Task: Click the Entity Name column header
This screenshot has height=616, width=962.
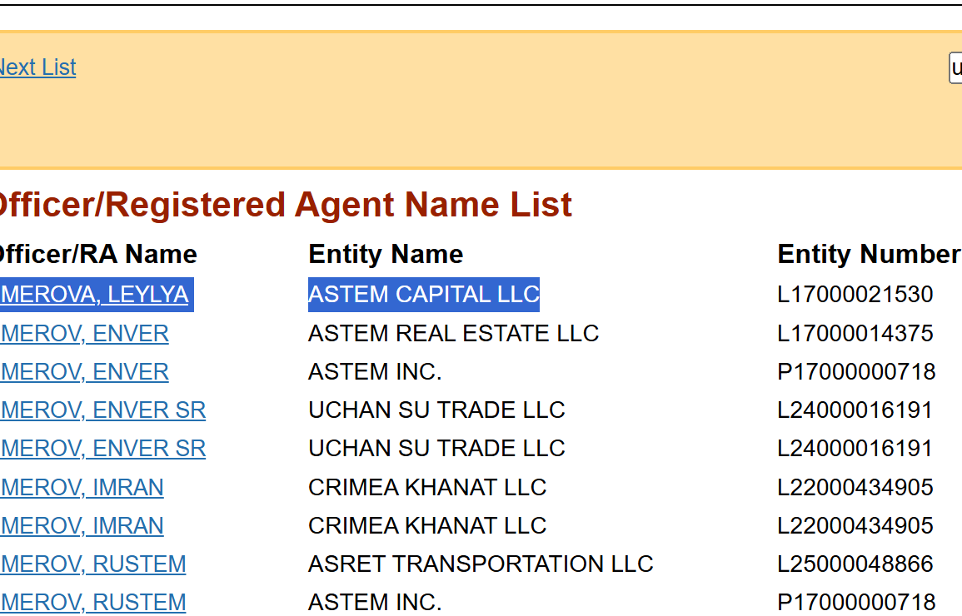Action: (x=386, y=254)
